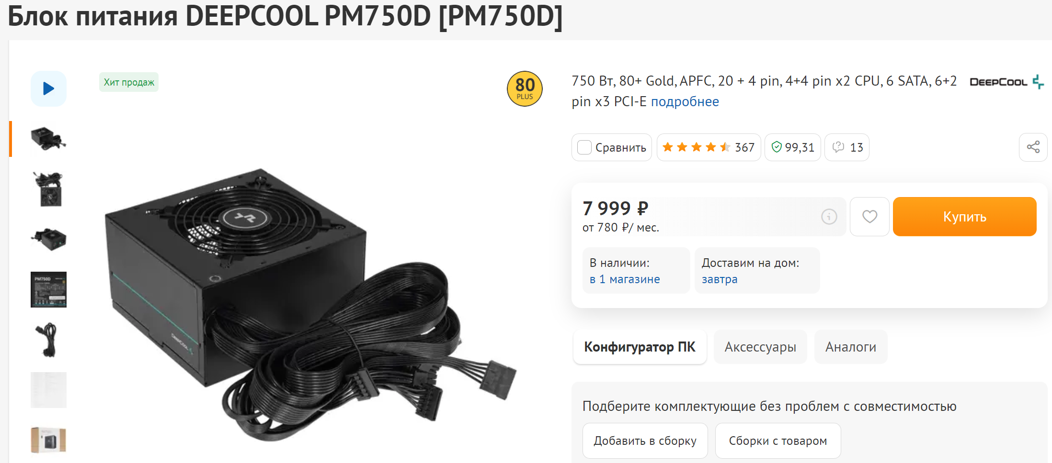Play the product video
The image size is (1052, 463).
point(49,88)
